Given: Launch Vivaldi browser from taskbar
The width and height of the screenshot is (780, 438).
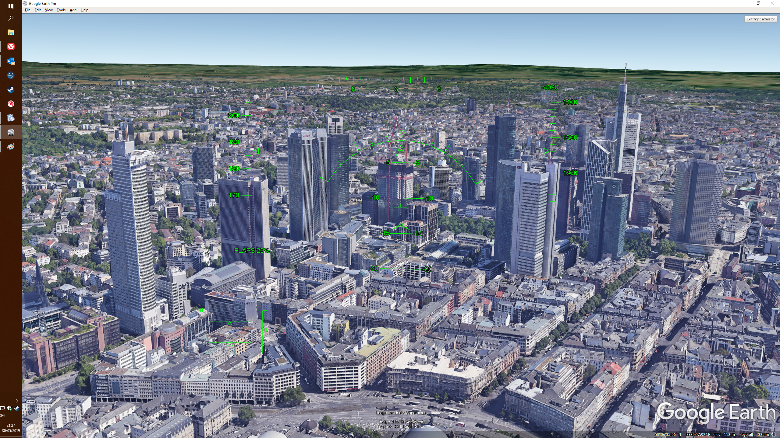Looking at the screenshot, I should (11, 47).
